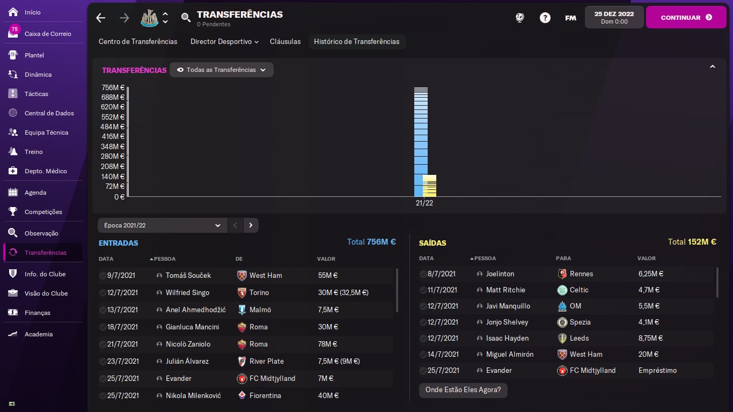
Task: Click Saídas DATA column header
Action: pyautogui.click(x=426, y=259)
